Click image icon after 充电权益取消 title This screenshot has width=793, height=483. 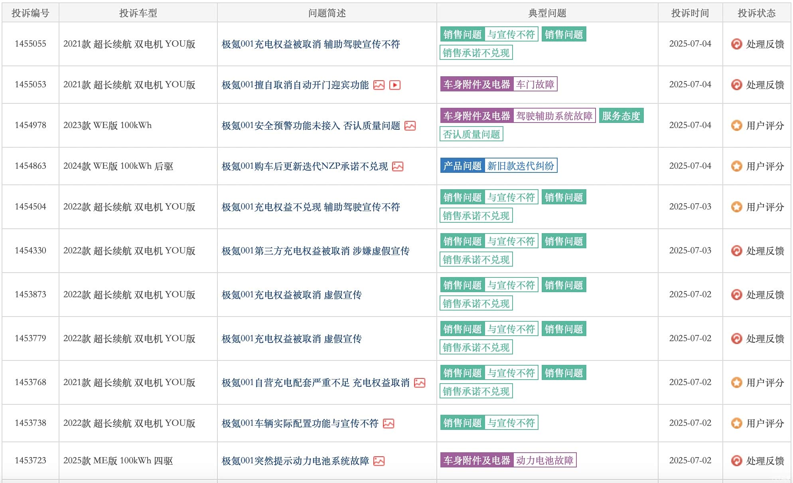pos(419,383)
